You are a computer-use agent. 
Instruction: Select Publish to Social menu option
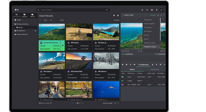click(150, 47)
